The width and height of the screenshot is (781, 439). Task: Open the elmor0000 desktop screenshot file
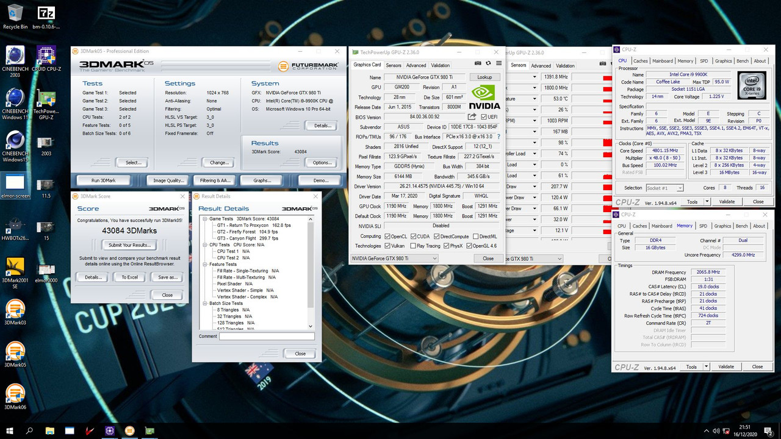[46, 272]
